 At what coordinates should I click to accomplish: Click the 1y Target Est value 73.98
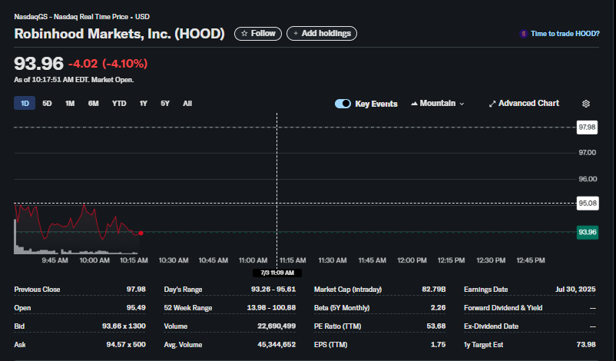(x=586, y=345)
